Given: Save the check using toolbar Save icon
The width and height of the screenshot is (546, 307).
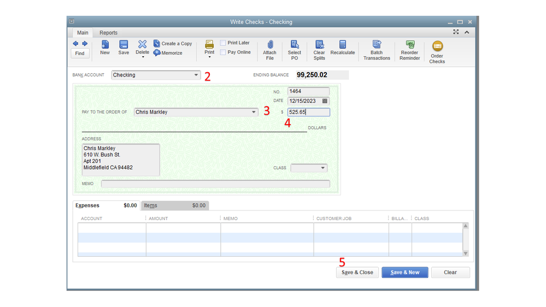Looking at the screenshot, I should 124,48.
